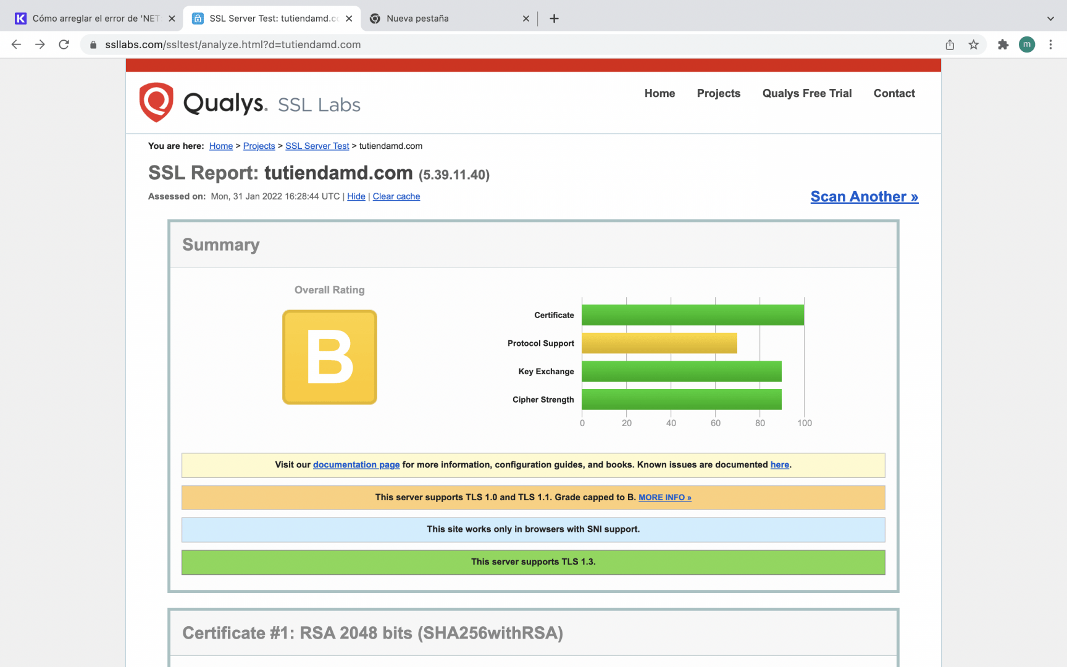Click the 'Key Exchange' chart label

point(546,371)
